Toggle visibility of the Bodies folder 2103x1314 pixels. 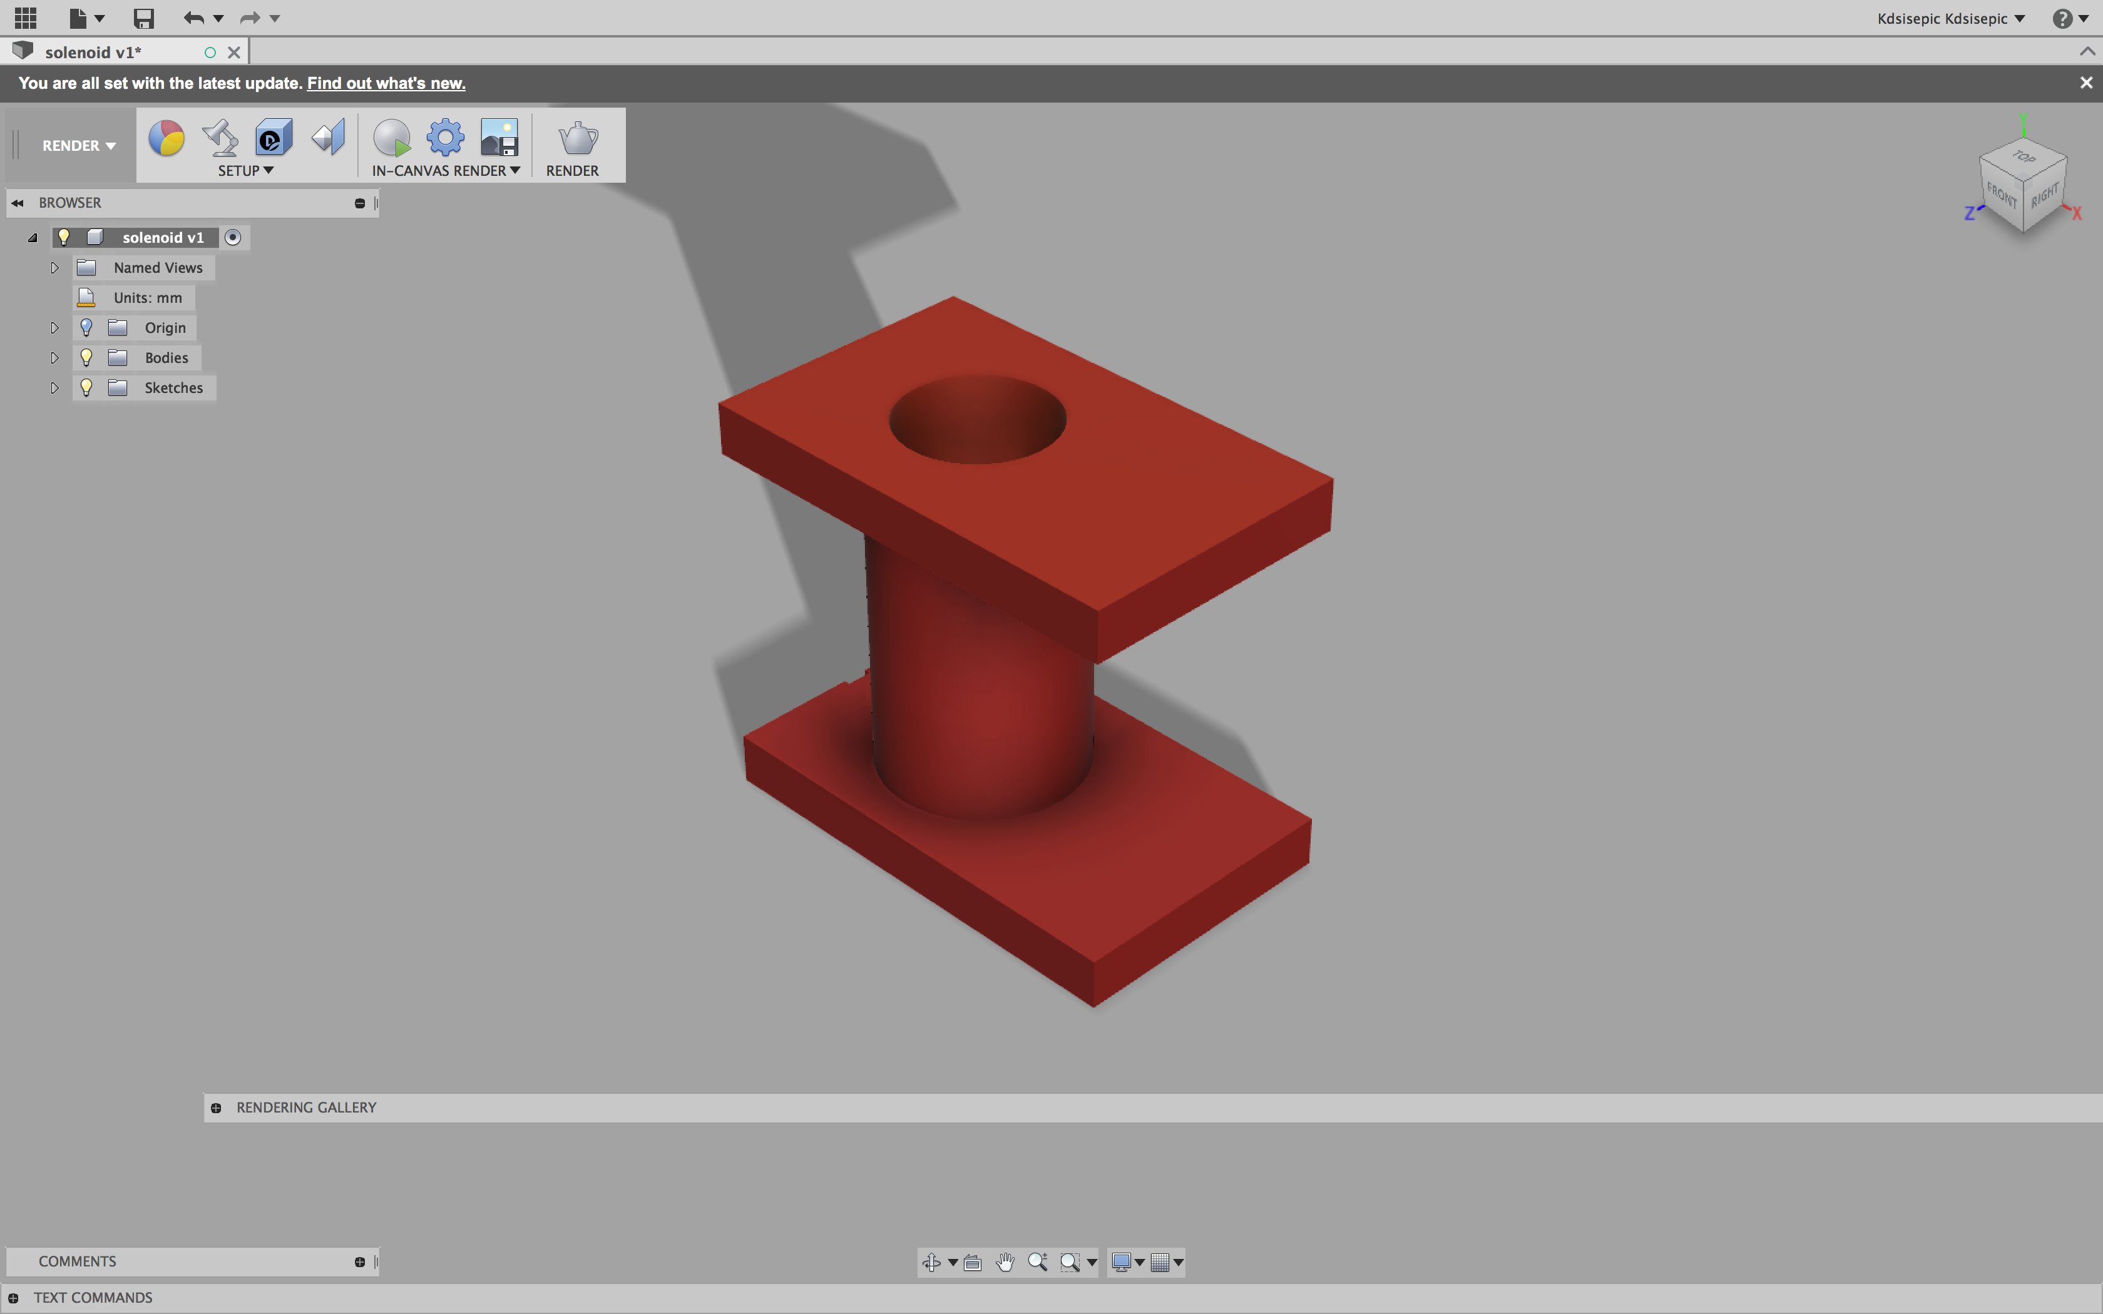point(86,357)
